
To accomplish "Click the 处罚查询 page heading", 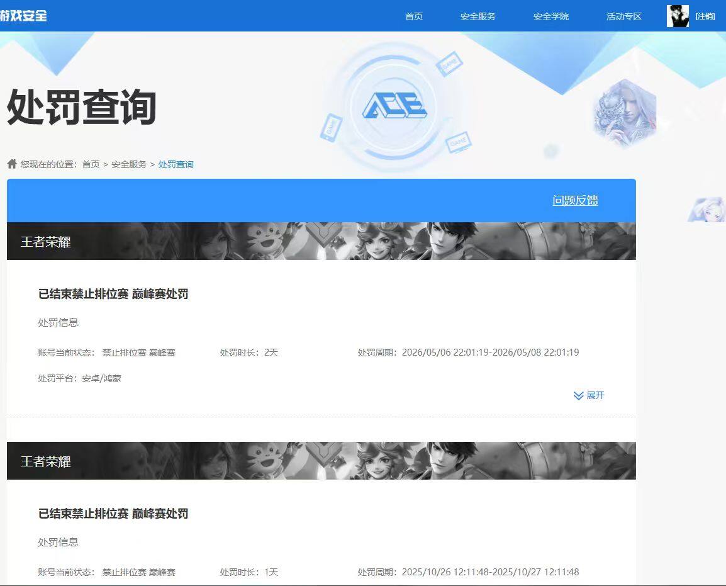I will coord(82,108).
